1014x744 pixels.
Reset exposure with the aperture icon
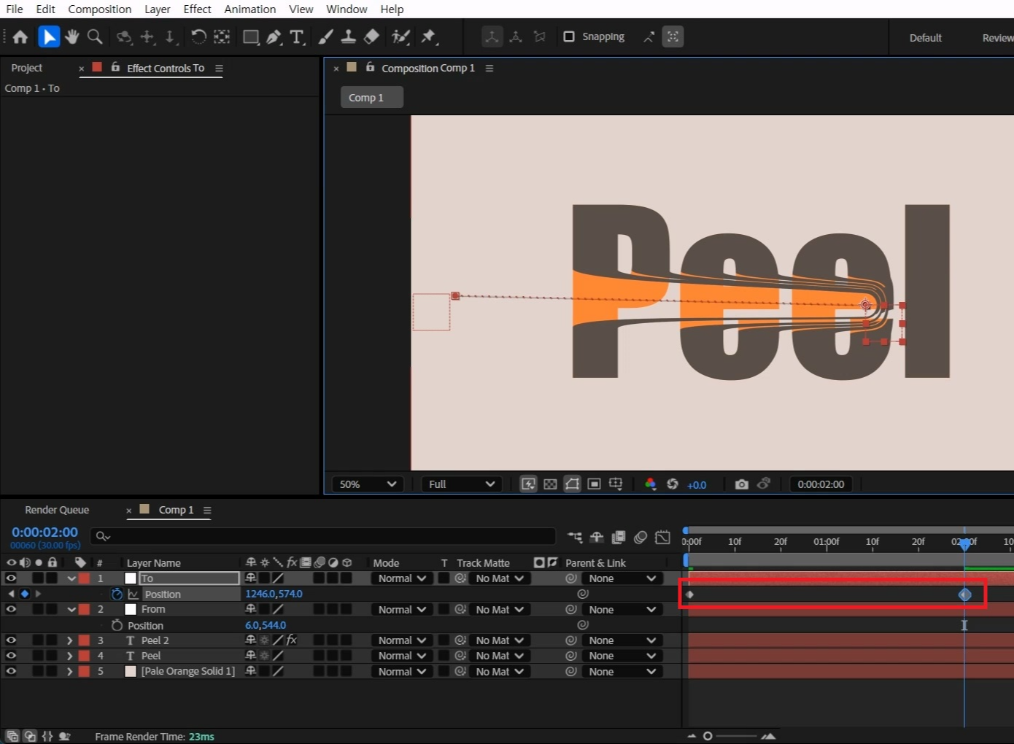tap(673, 484)
